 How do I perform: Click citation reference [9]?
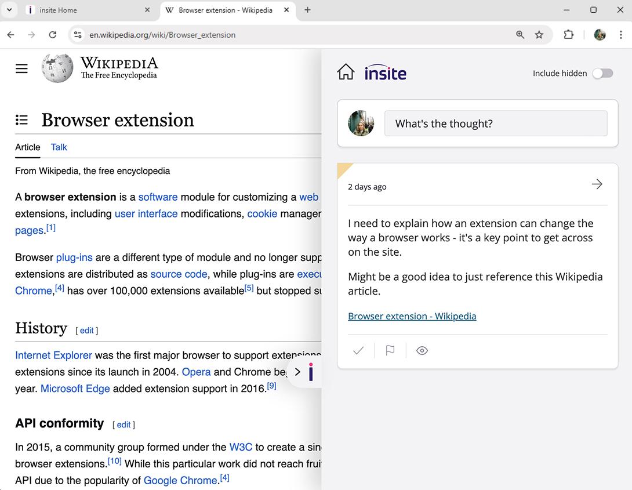point(272,386)
